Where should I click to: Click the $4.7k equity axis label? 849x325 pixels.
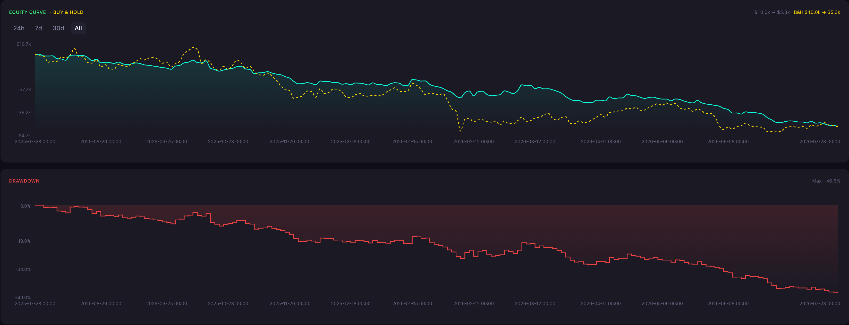(25, 136)
